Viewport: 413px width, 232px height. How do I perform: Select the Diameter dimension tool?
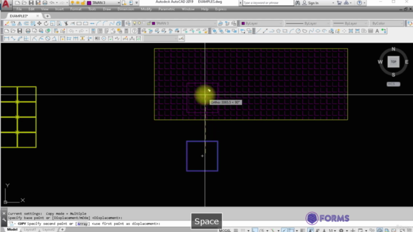[48, 39]
